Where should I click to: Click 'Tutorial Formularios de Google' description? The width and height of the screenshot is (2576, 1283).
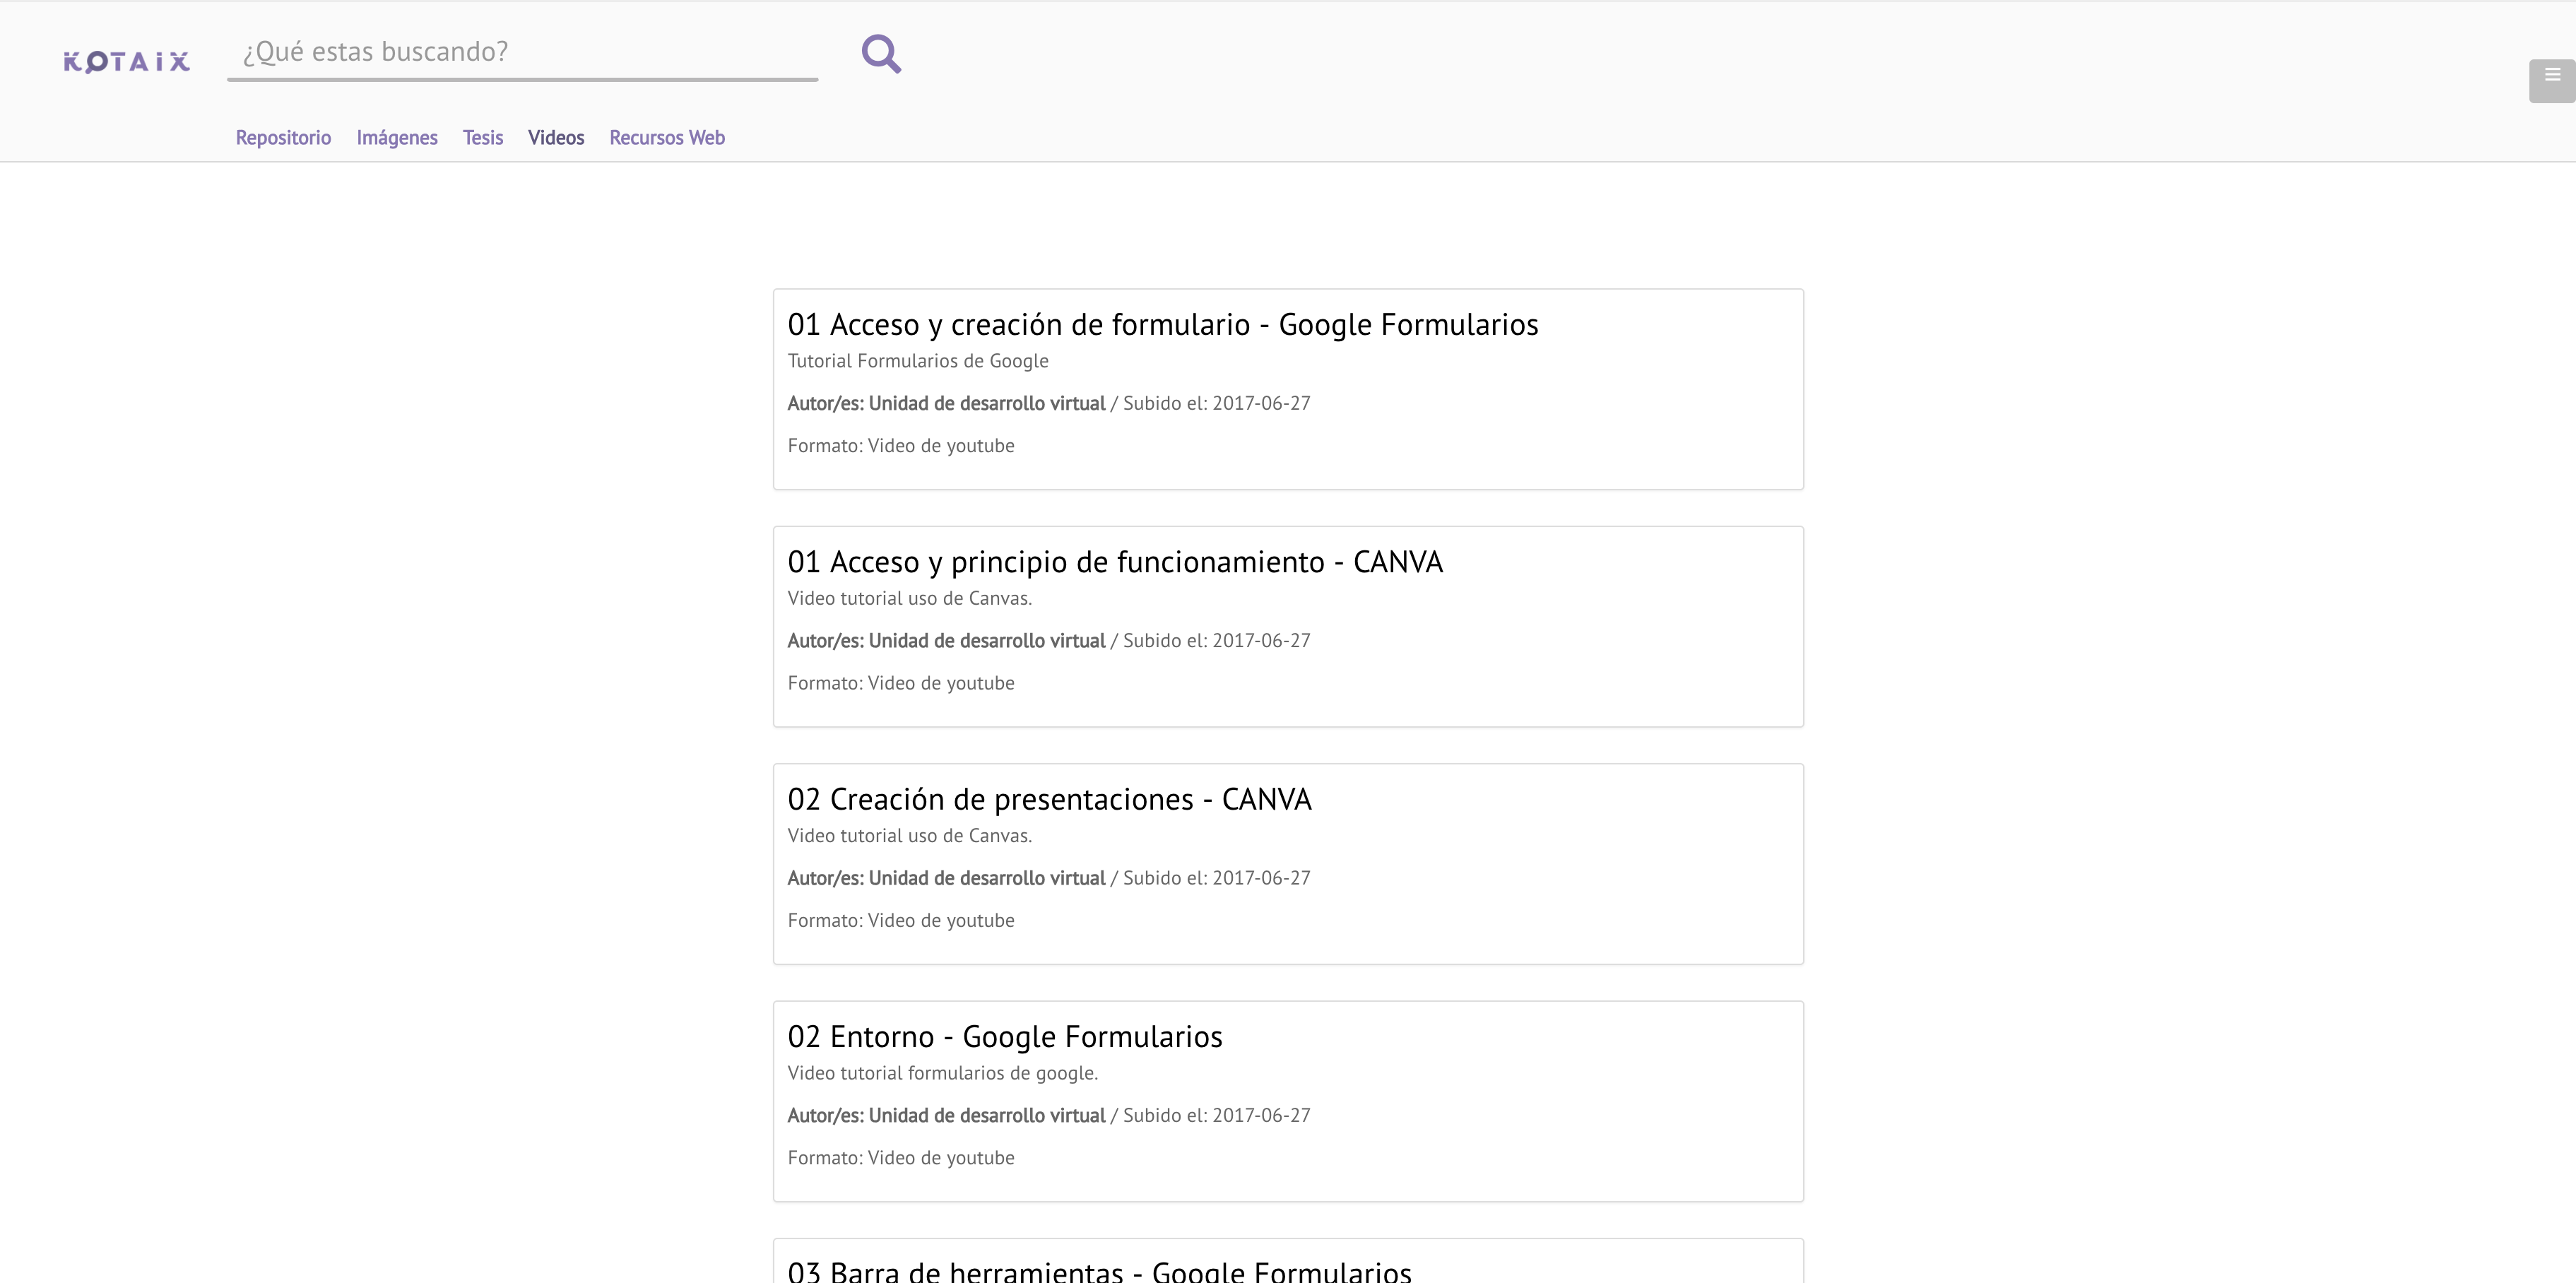[x=917, y=361]
